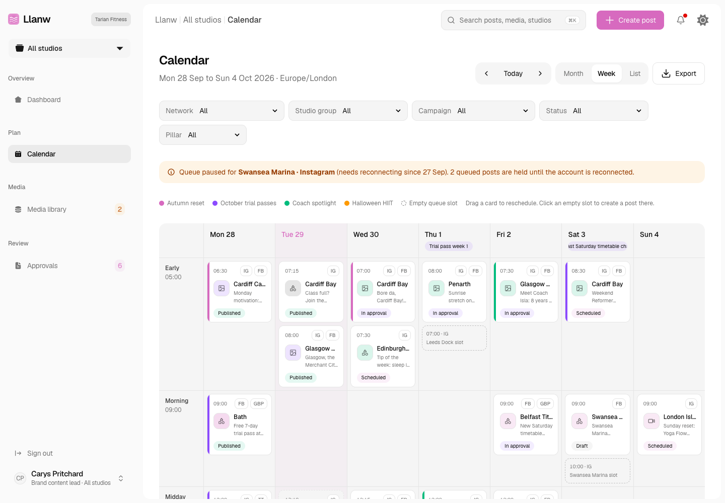Click the image icon on Monday 06:30 Cardiff post
725x503 pixels.
click(x=222, y=288)
